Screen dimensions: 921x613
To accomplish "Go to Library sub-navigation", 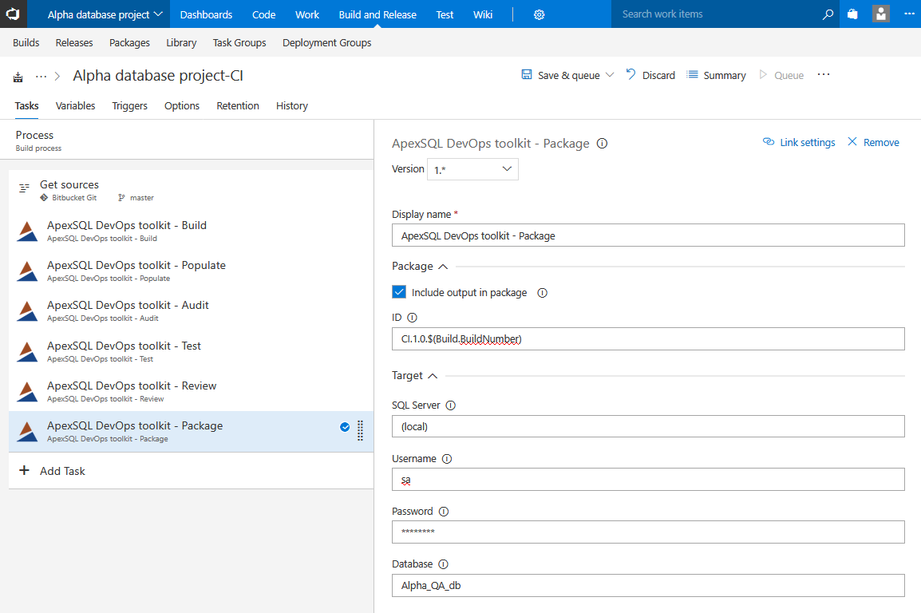I will (x=181, y=43).
